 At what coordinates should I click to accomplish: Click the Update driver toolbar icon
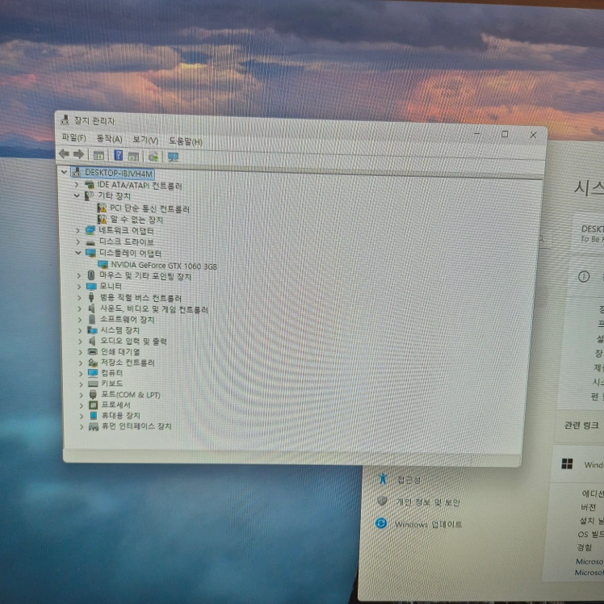coord(153,157)
